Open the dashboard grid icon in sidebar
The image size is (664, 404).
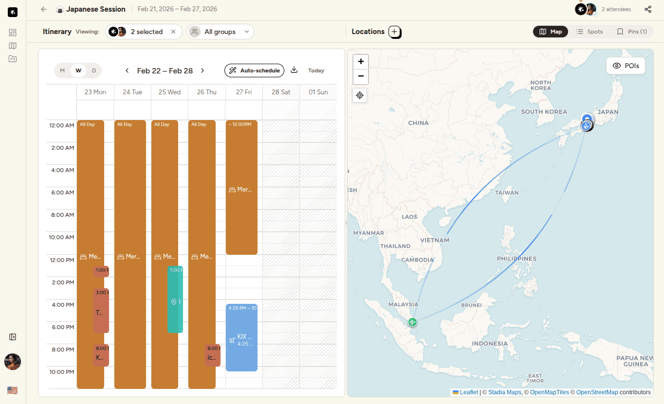13,33
